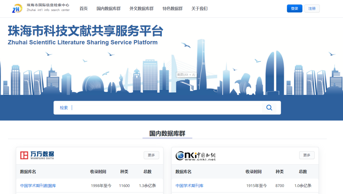Click the Wanfang Data logo
This screenshot has height=194, width=343.
tap(37, 155)
